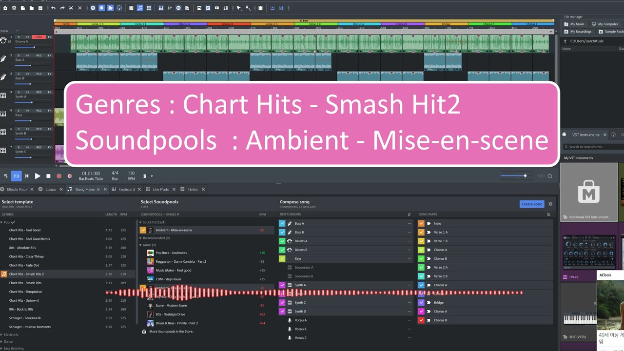Click the scissors cut icon

[x=71, y=8]
